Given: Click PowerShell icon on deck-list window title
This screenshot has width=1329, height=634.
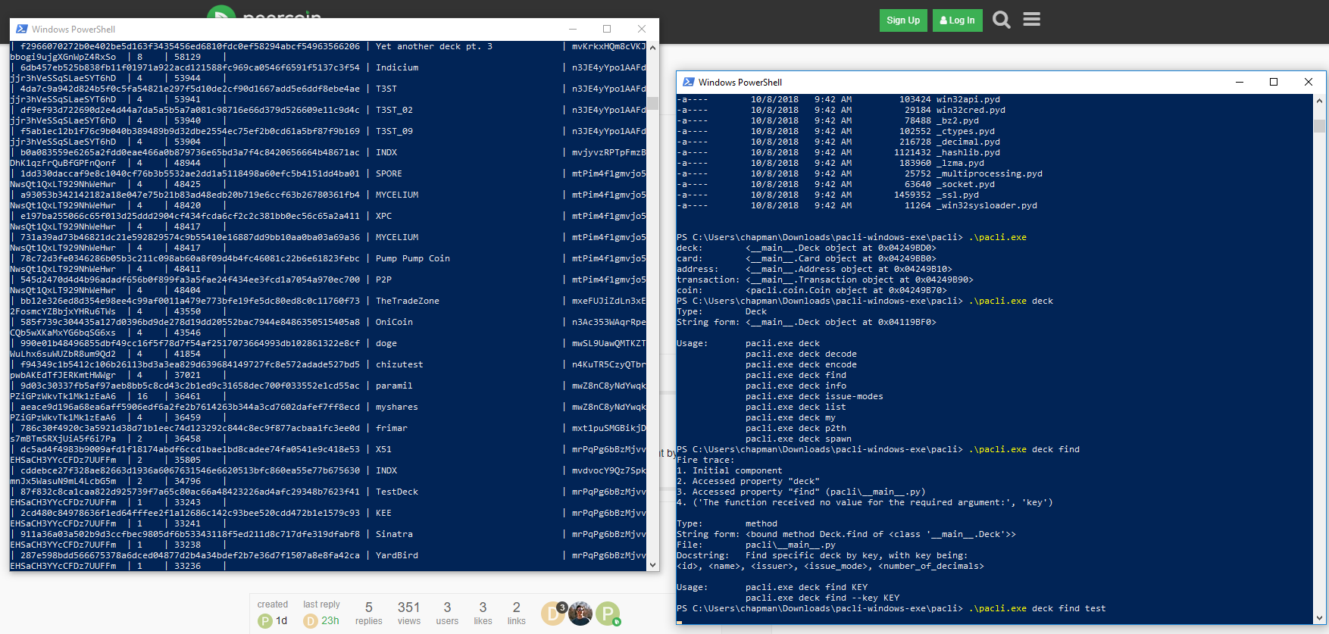Looking at the screenshot, I should 20,30.
